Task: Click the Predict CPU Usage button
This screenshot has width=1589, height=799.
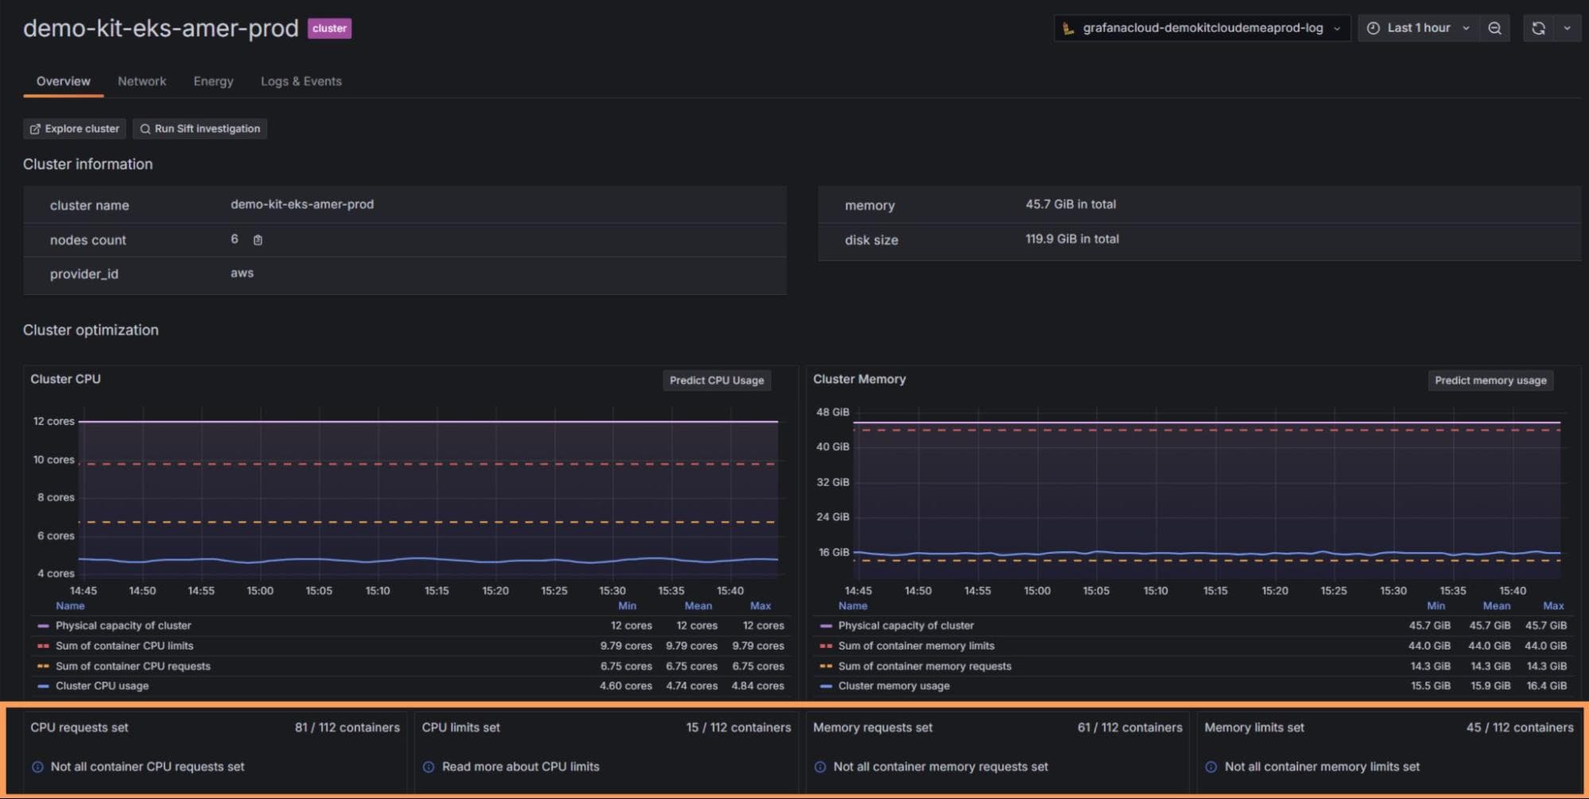Action: coord(716,380)
